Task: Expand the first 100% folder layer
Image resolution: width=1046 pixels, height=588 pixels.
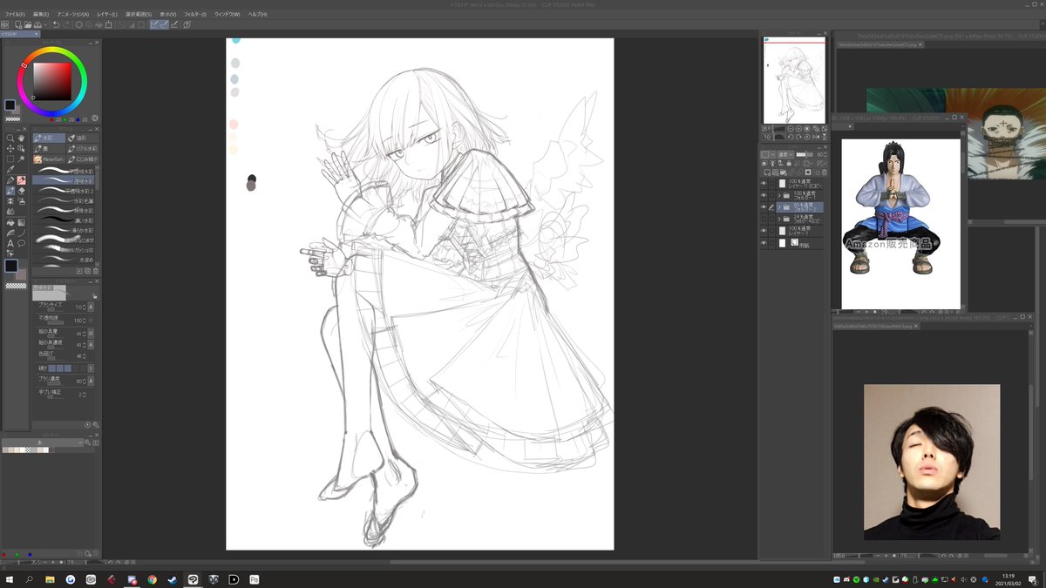Action: [x=779, y=195]
